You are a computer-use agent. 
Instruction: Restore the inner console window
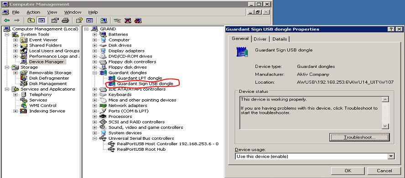click(257, 12)
